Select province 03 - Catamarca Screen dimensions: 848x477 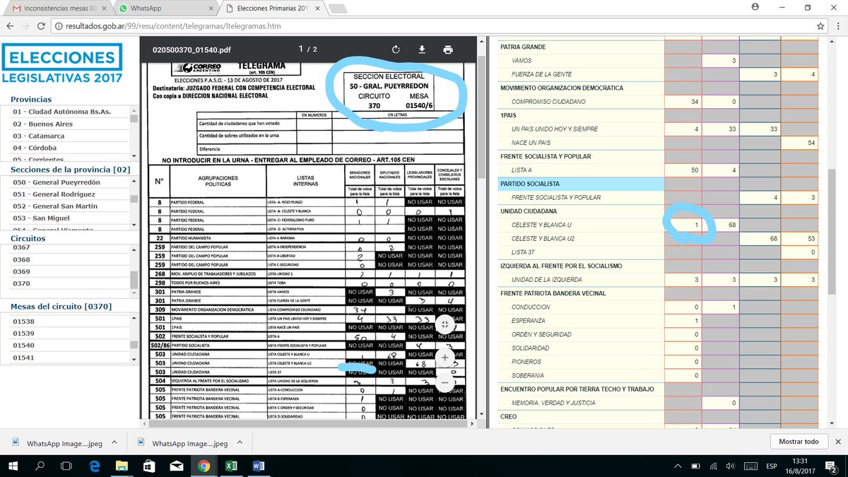click(x=65, y=136)
